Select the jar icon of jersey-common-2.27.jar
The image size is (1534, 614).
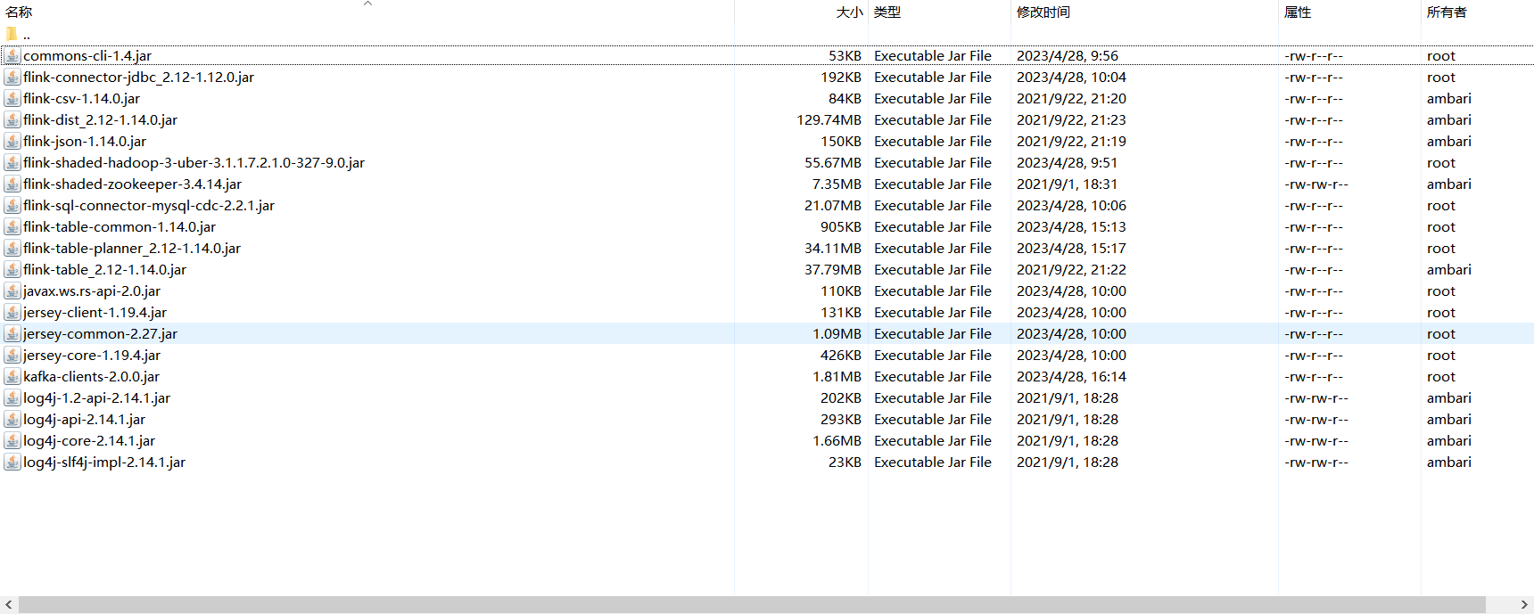(12, 333)
